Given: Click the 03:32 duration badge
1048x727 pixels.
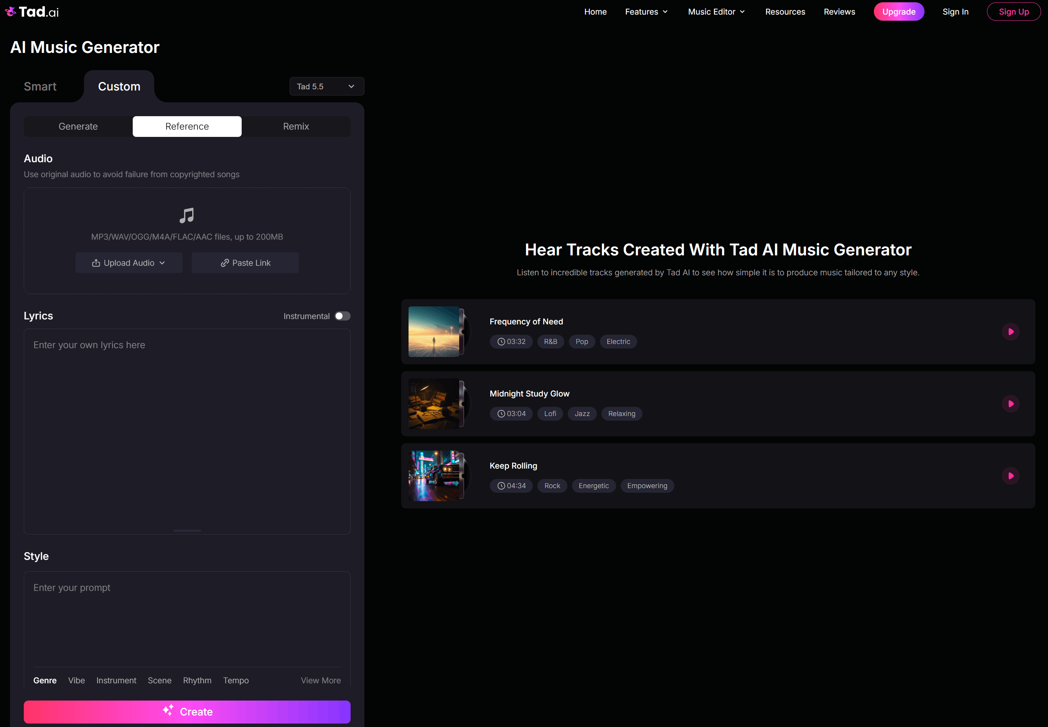Looking at the screenshot, I should click(511, 342).
